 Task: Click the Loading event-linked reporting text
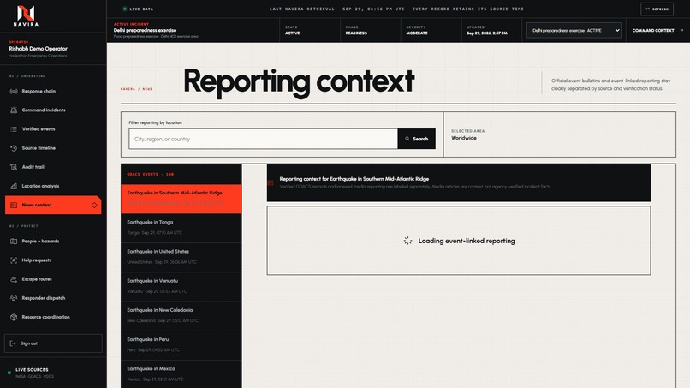(467, 241)
